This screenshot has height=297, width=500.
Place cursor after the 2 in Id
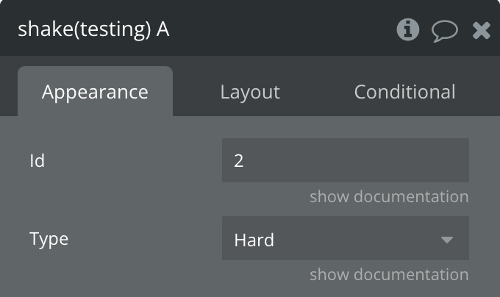pyautogui.click(x=245, y=160)
